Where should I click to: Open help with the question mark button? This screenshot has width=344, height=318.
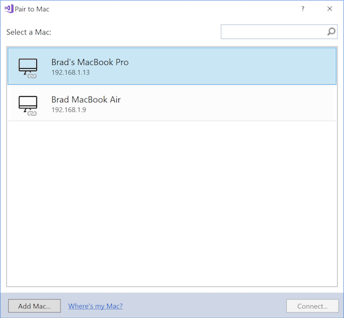pyautogui.click(x=303, y=9)
